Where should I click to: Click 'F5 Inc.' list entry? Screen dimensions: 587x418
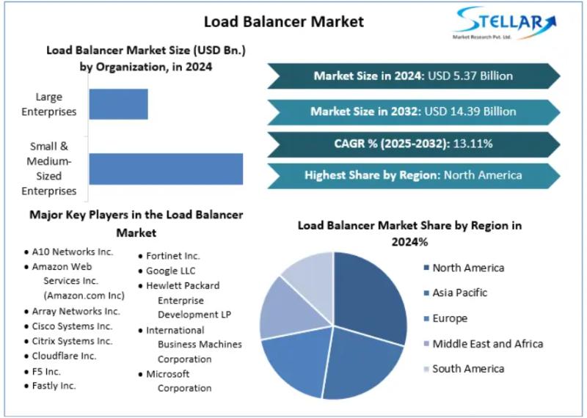tap(46, 372)
